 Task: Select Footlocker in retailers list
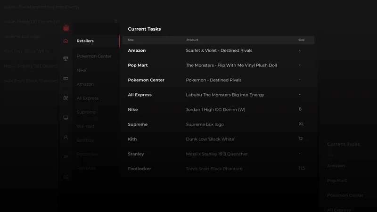[x=87, y=154]
